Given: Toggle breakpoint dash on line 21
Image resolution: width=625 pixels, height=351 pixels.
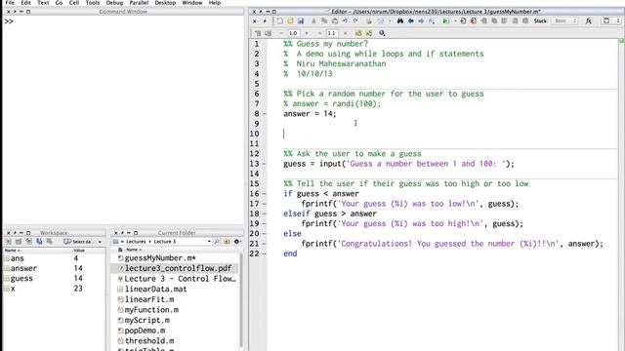Looking at the screenshot, I should [264, 243].
